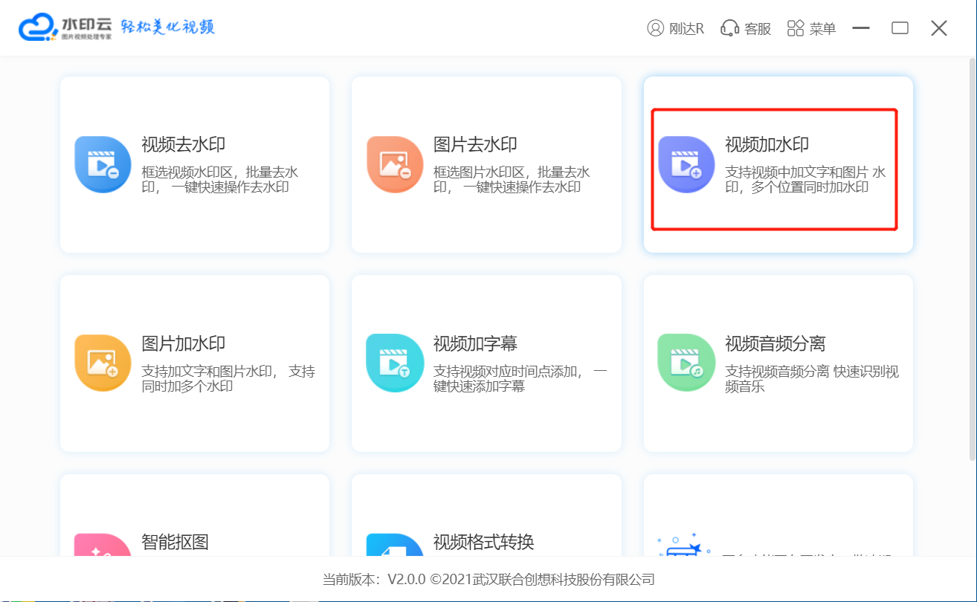Click description 框选图片水印区，批量去水印

point(512,180)
